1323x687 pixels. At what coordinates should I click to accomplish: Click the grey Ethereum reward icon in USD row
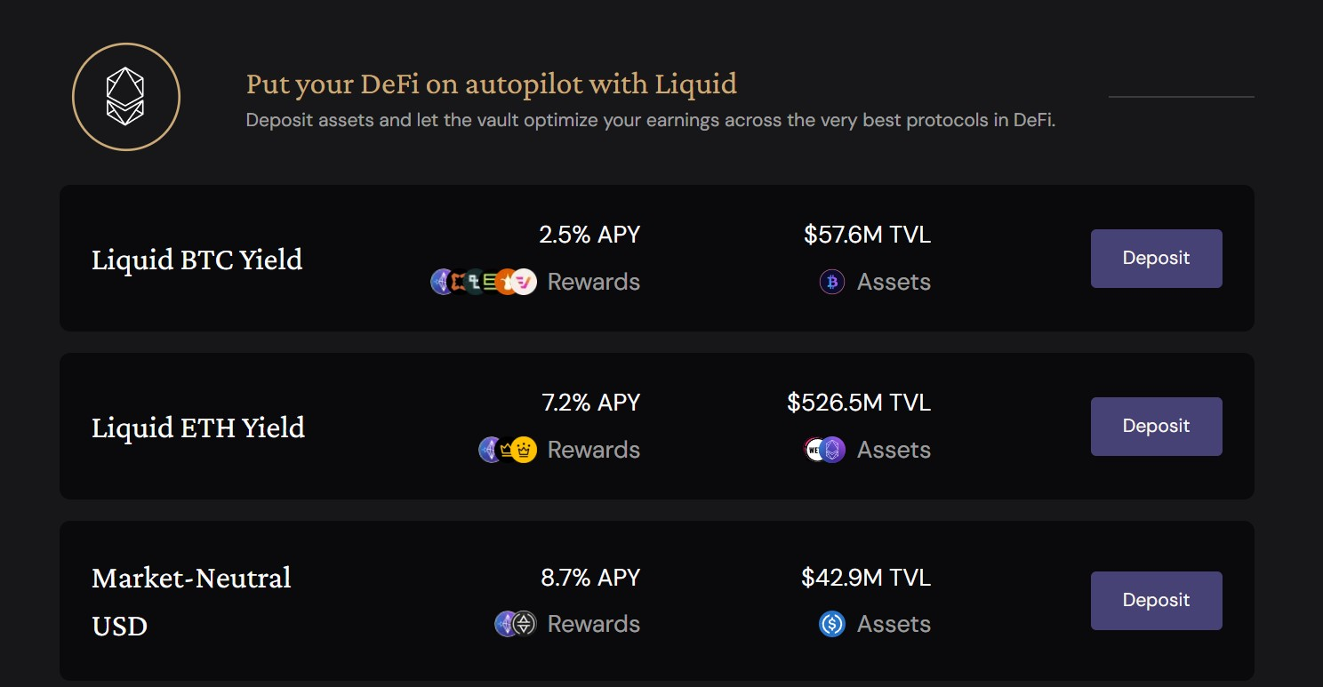tap(525, 624)
